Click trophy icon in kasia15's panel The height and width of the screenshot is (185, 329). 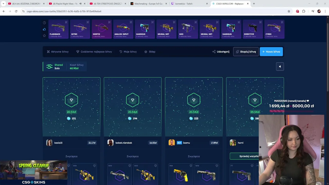click(x=71, y=100)
